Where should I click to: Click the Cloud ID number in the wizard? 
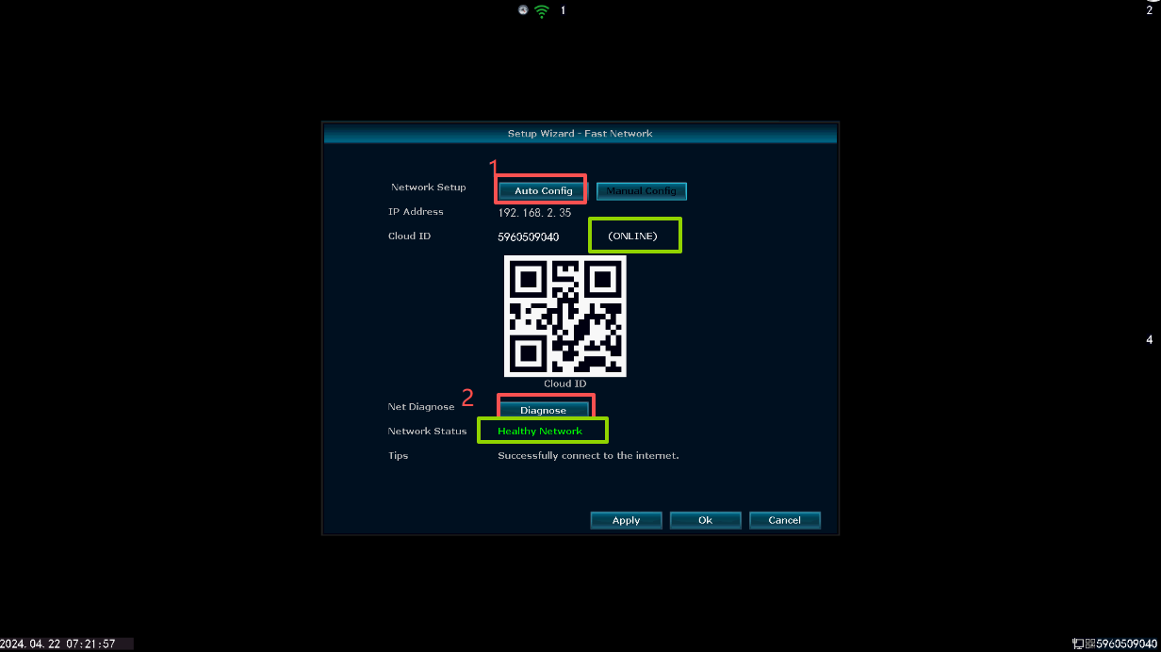click(529, 236)
